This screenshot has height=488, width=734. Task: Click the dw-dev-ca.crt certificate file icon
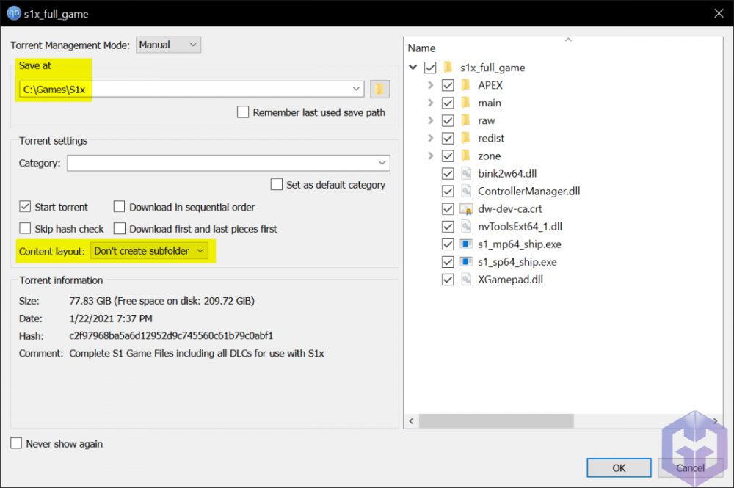(465, 208)
